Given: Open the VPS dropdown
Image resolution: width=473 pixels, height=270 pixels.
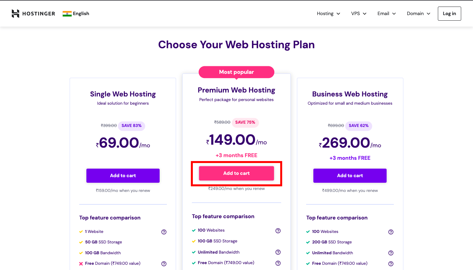Looking at the screenshot, I should [x=359, y=13].
